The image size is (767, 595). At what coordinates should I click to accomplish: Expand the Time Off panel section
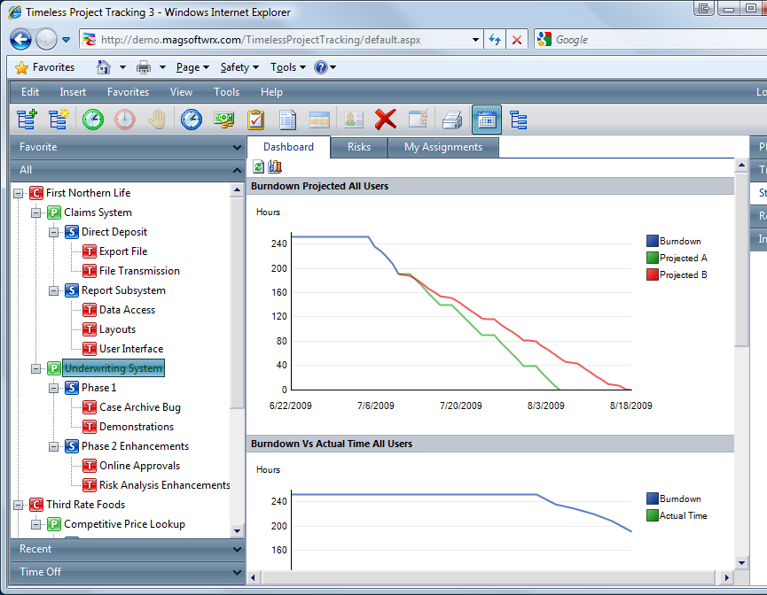click(122, 572)
